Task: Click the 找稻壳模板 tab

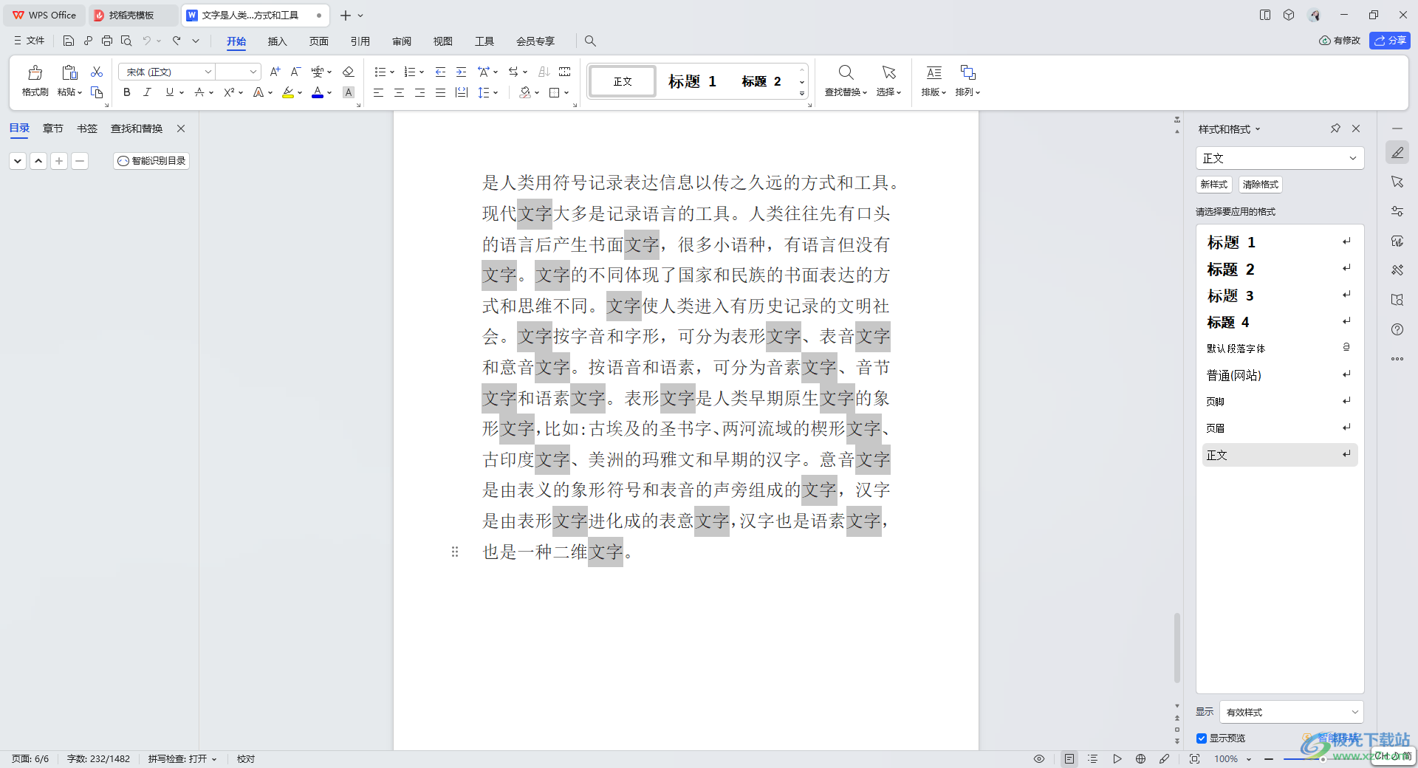Action: 131,15
